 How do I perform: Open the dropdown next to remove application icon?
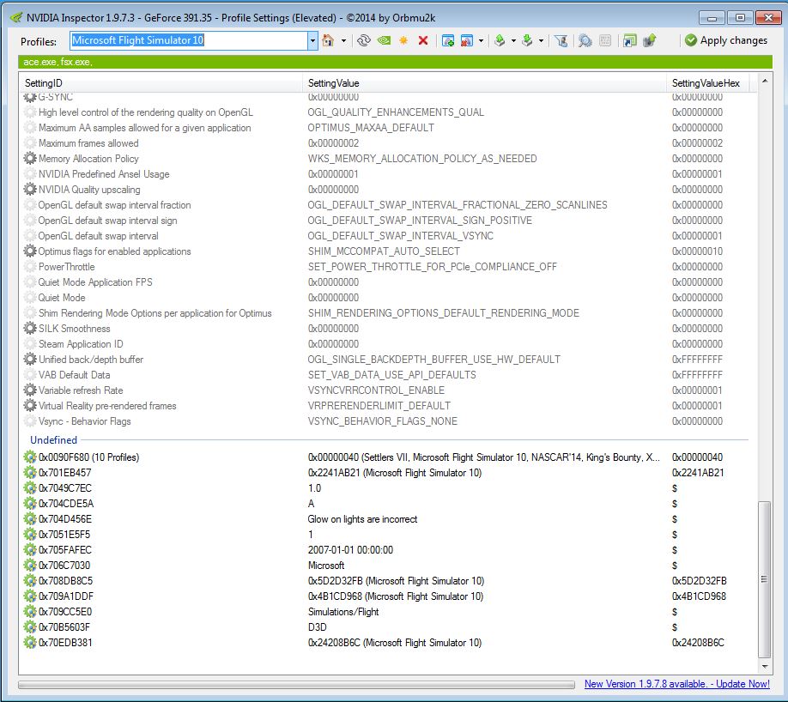click(x=482, y=40)
